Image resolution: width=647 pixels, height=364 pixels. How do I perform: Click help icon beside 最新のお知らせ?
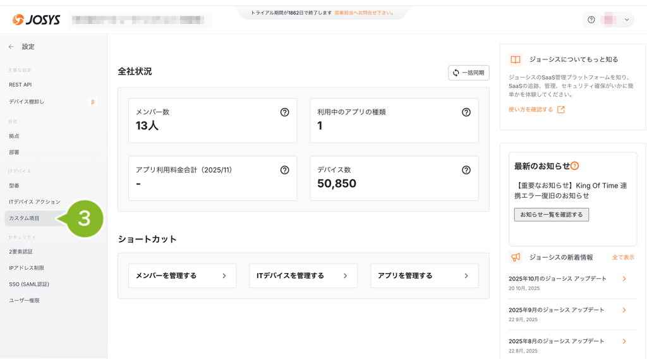[x=574, y=166]
